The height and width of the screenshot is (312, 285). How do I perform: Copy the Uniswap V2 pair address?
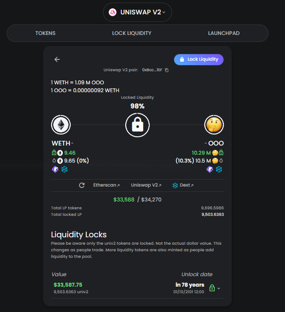tap(167, 70)
